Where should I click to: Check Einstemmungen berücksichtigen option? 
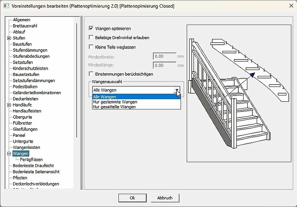point(91,74)
